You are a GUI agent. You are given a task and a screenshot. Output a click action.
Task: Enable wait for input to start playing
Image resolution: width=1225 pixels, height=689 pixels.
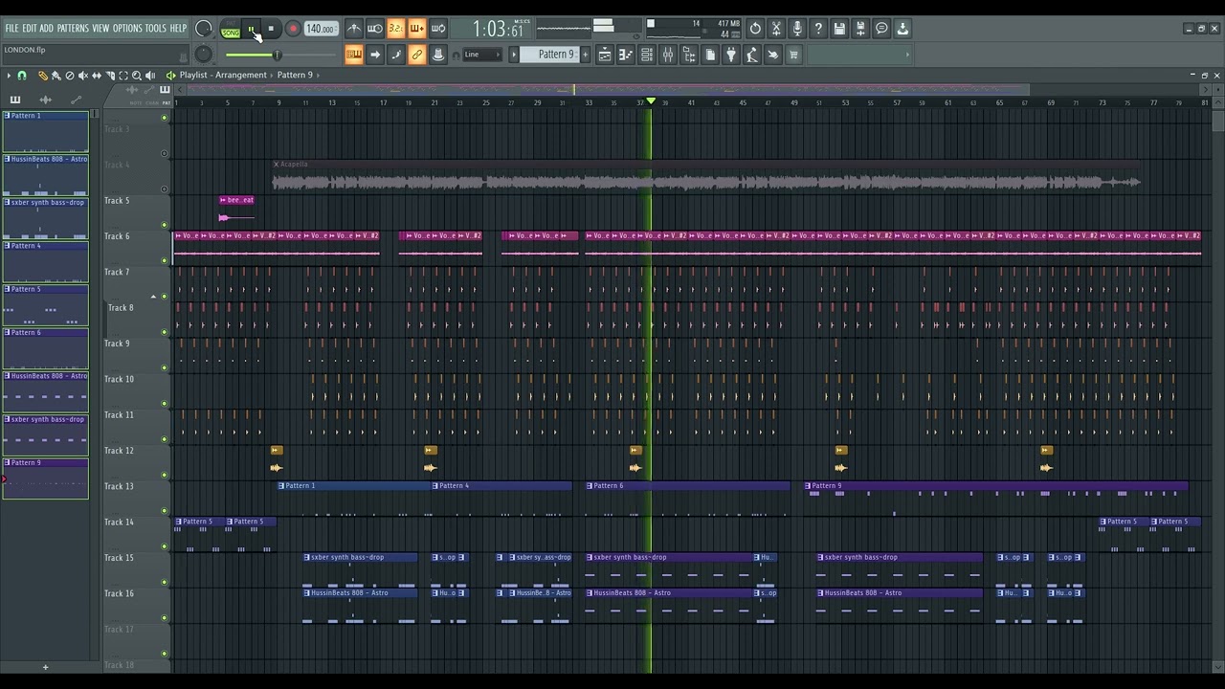pyautogui.click(x=375, y=29)
